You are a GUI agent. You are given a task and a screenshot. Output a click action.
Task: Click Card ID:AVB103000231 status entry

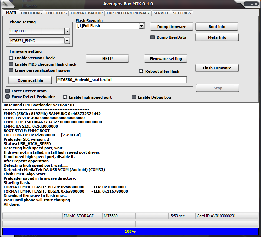tap(227, 216)
